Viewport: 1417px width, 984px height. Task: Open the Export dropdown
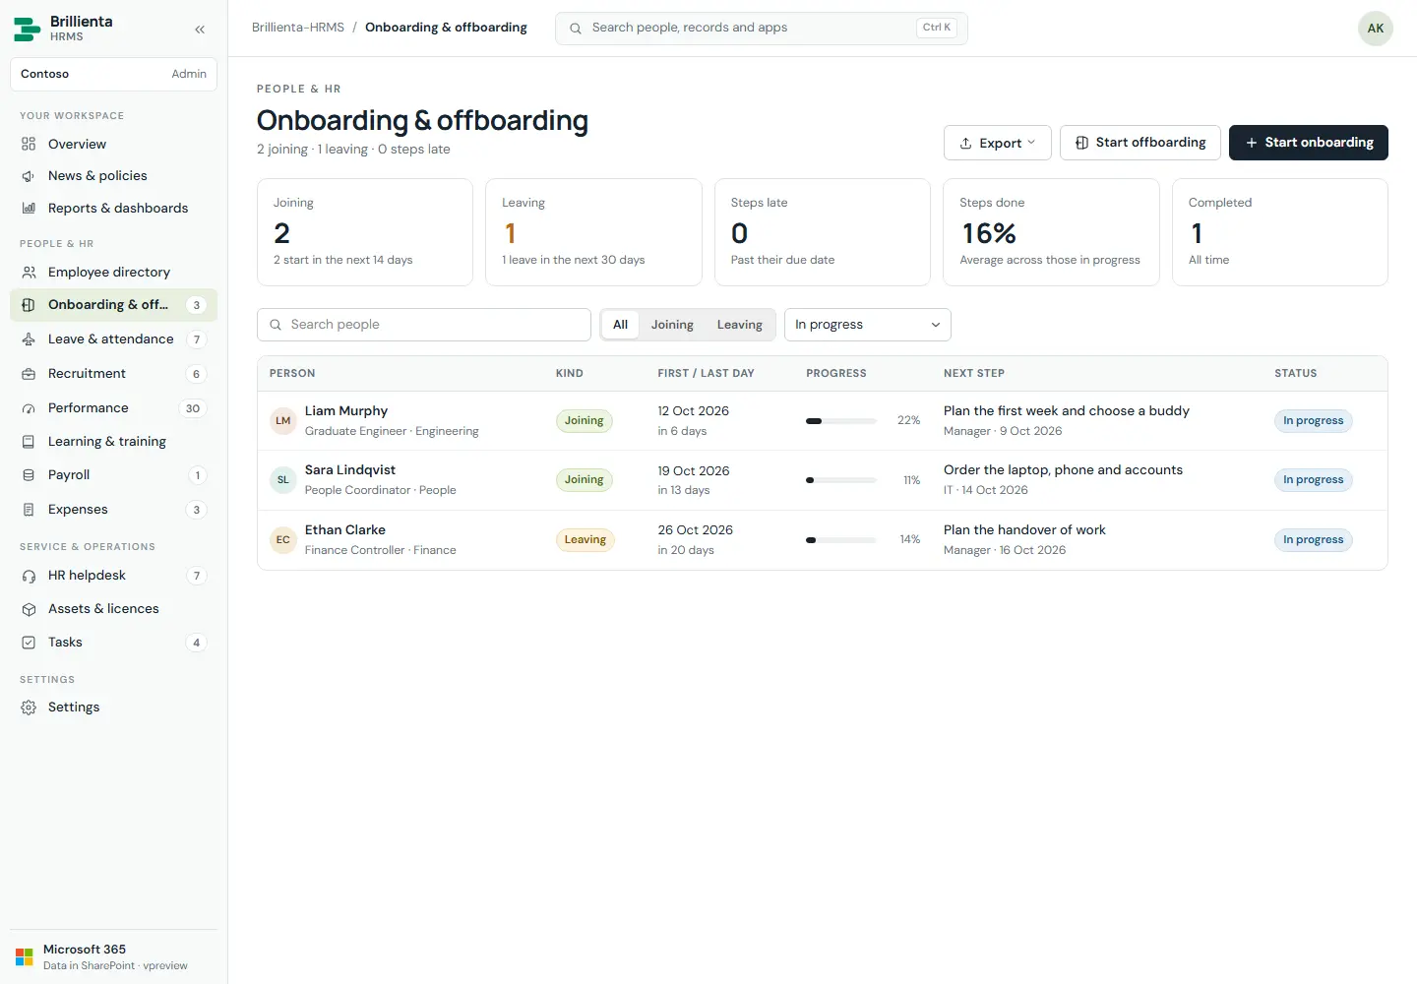(x=998, y=143)
